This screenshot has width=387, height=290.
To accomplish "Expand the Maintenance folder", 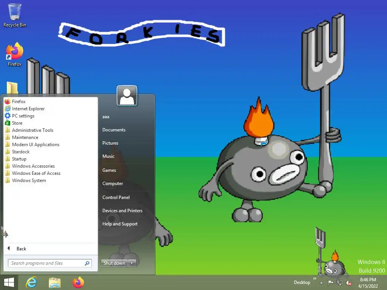I will click(x=51, y=137).
